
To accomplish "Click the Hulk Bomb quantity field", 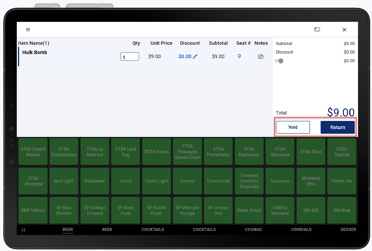I will 130,56.
